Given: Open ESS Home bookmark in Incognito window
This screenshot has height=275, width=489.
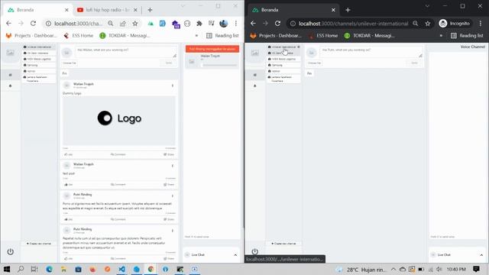Looking at the screenshot, I should tap(324, 36).
